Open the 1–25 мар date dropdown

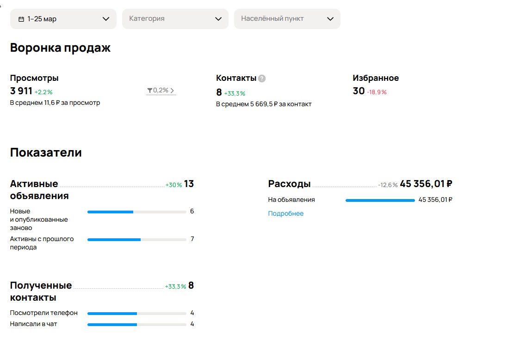(63, 19)
